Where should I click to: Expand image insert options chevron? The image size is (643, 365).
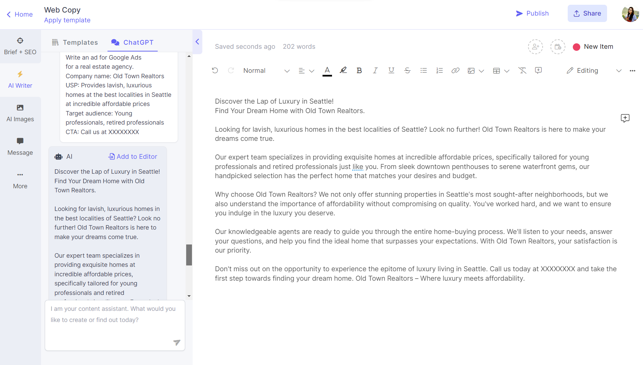coord(481,71)
